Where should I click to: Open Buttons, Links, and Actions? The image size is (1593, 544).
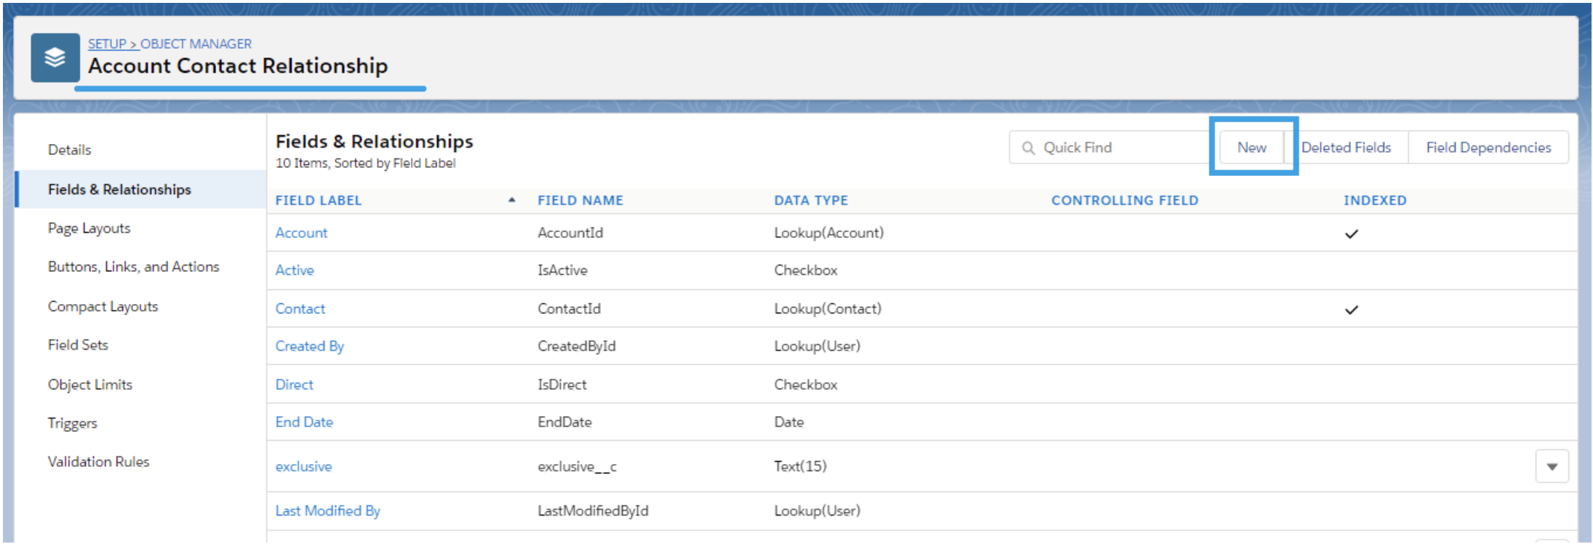point(133,267)
